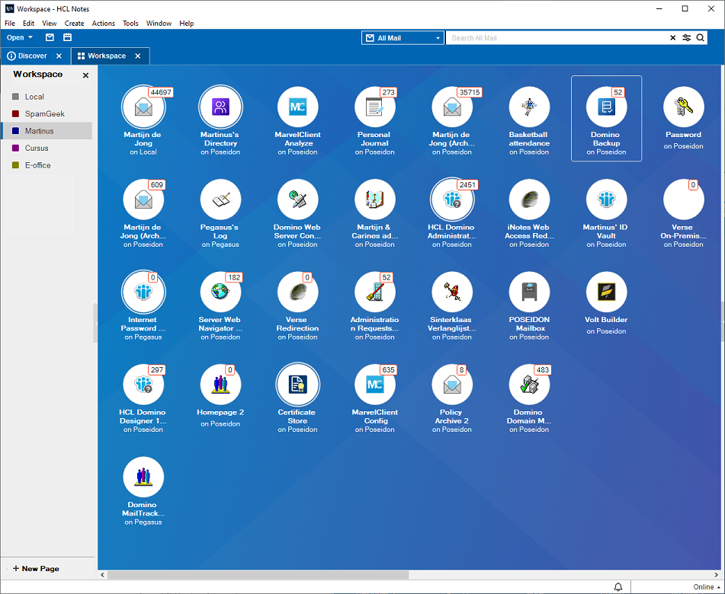Image resolution: width=725 pixels, height=594 pixels.
Task: Click the horizontal scrollbar right arrow
Action: 717,575
